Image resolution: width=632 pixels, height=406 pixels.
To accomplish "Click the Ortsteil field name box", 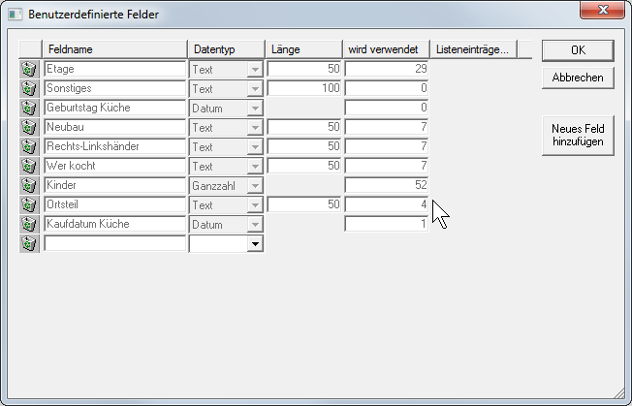I will 114,204.
